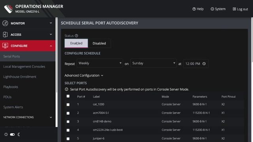The image size is (253, 142).
Task: Click the Help question mark icon
Action: (194, 9)
